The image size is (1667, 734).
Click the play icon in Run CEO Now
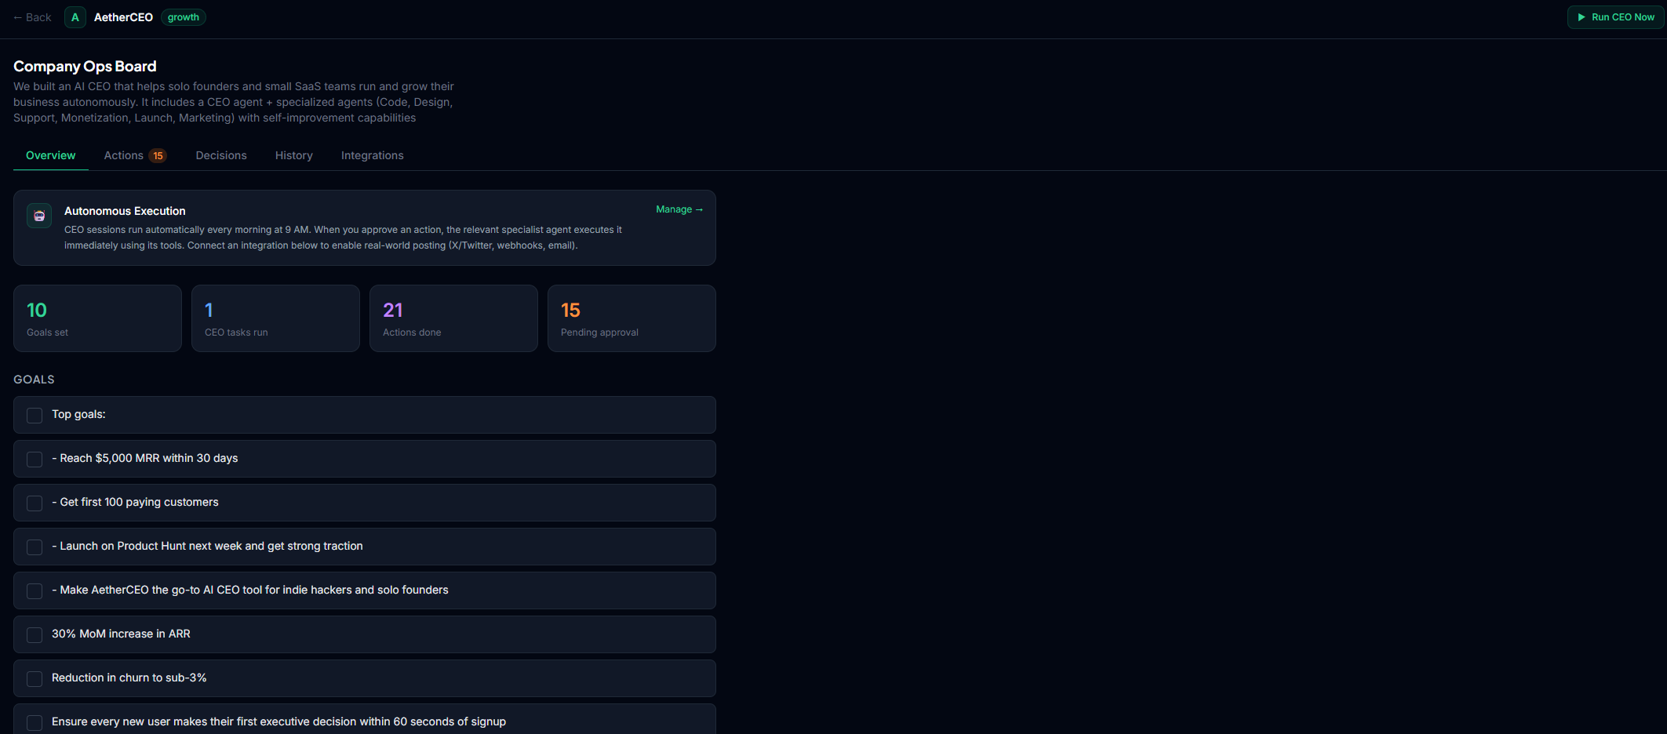pos(1582,16)
